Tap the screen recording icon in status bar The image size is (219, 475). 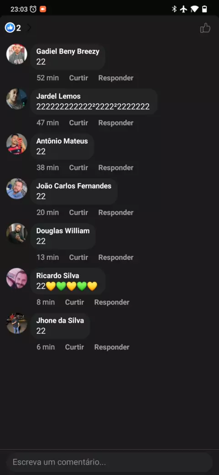[x=42, y=9]
